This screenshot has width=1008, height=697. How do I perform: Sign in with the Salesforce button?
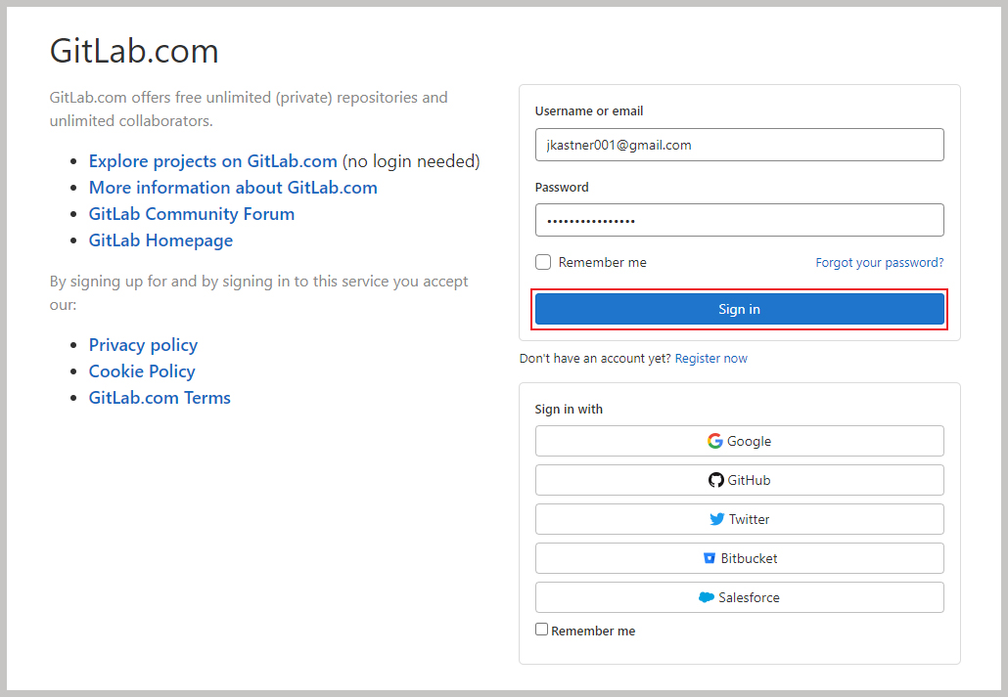pyautogui.click(x=739, y=597)
